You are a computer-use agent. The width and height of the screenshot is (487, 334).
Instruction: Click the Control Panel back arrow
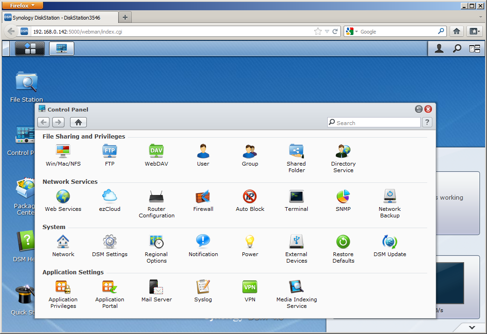tap(43, 122)
